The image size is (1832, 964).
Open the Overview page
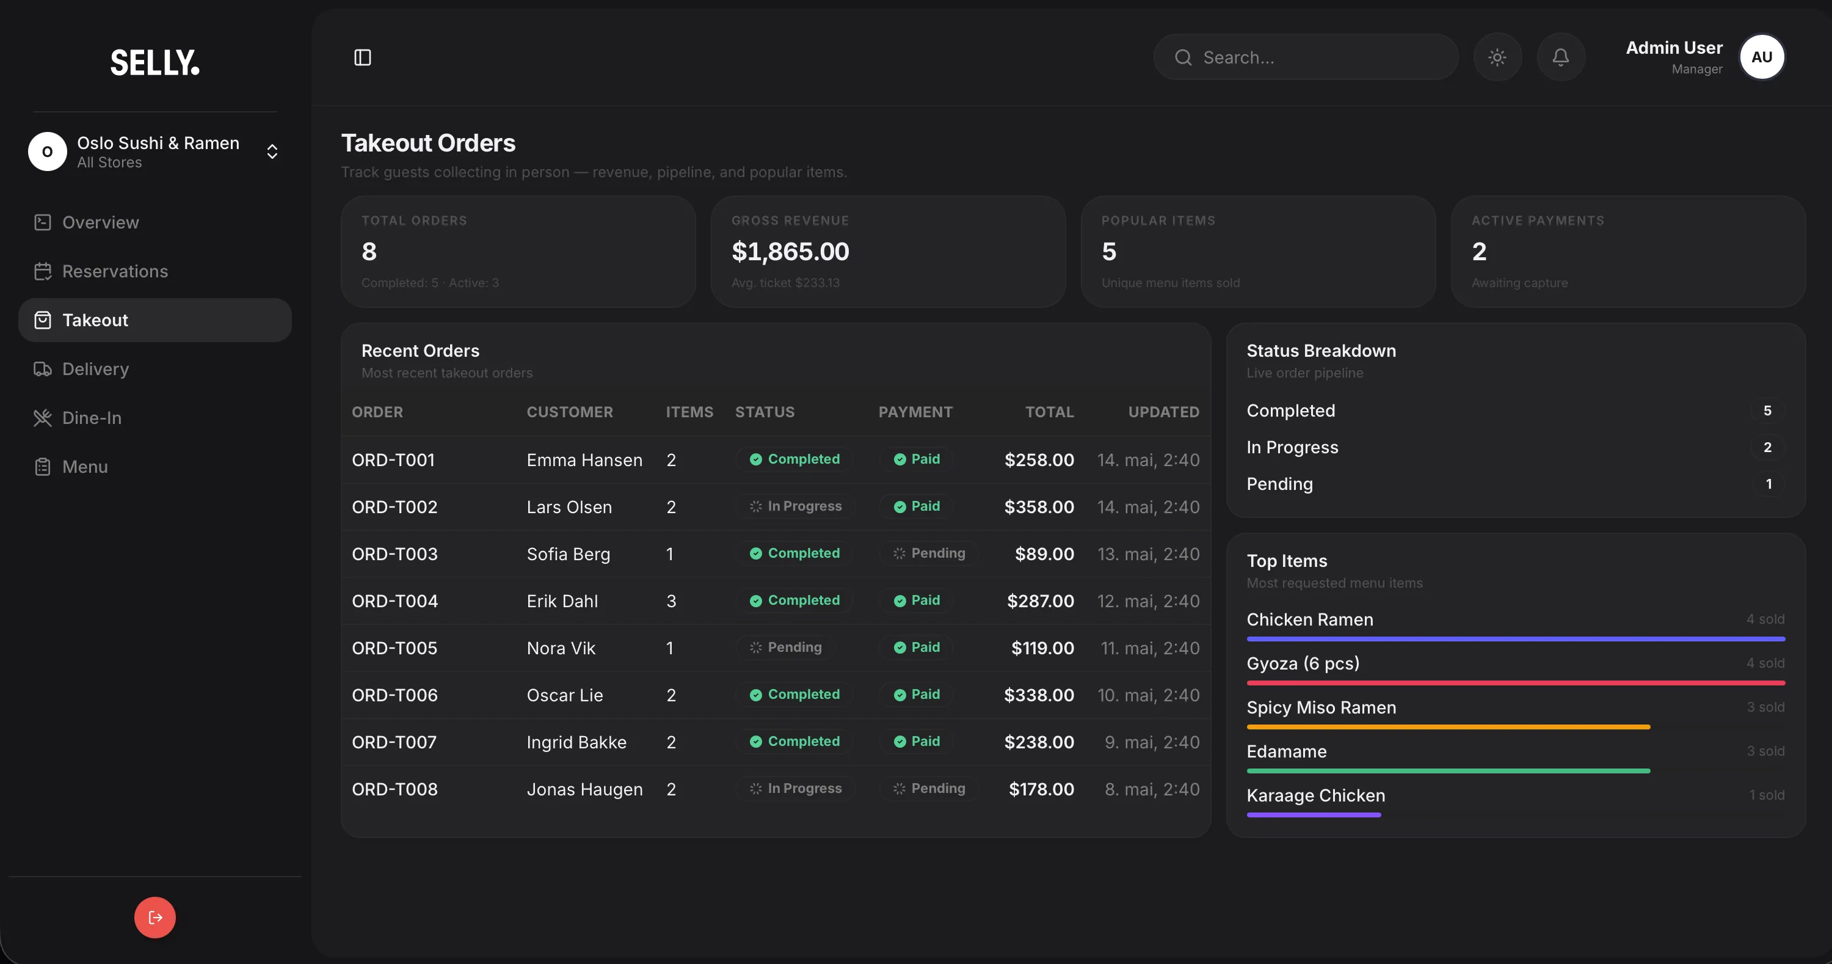(155, 222)
